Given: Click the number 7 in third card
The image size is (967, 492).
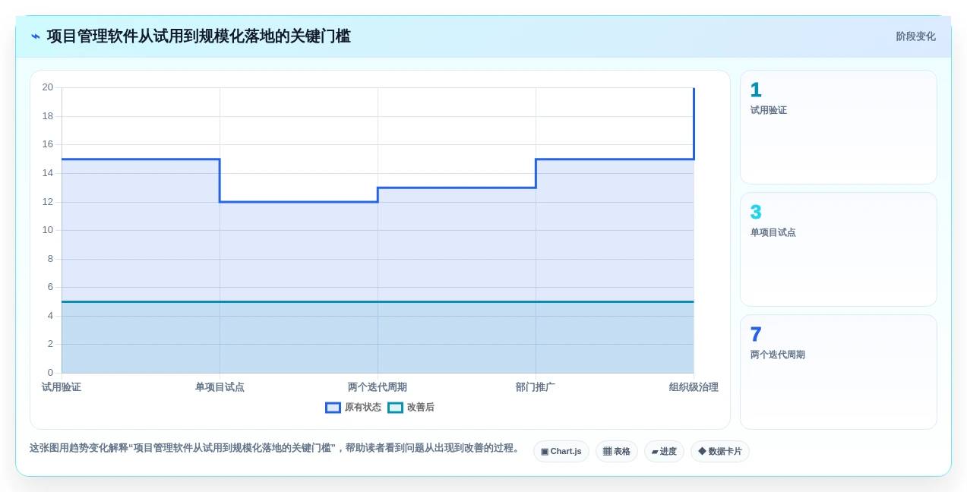Looking at the screenshot, I should [756, 335].
